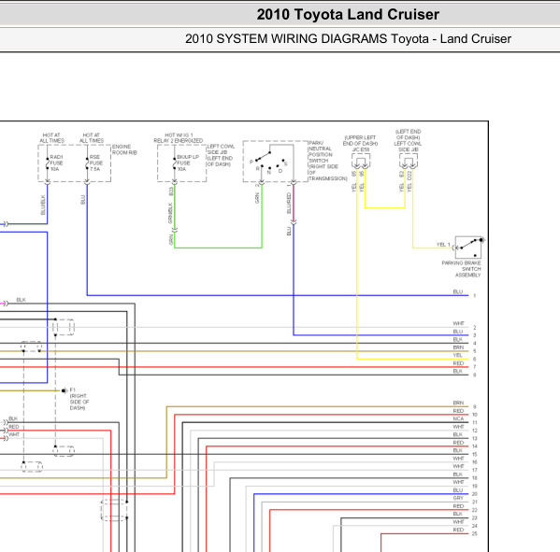Click the J/C E58 connector label
Screen dimensions: 560x552
tap(360, 149)
